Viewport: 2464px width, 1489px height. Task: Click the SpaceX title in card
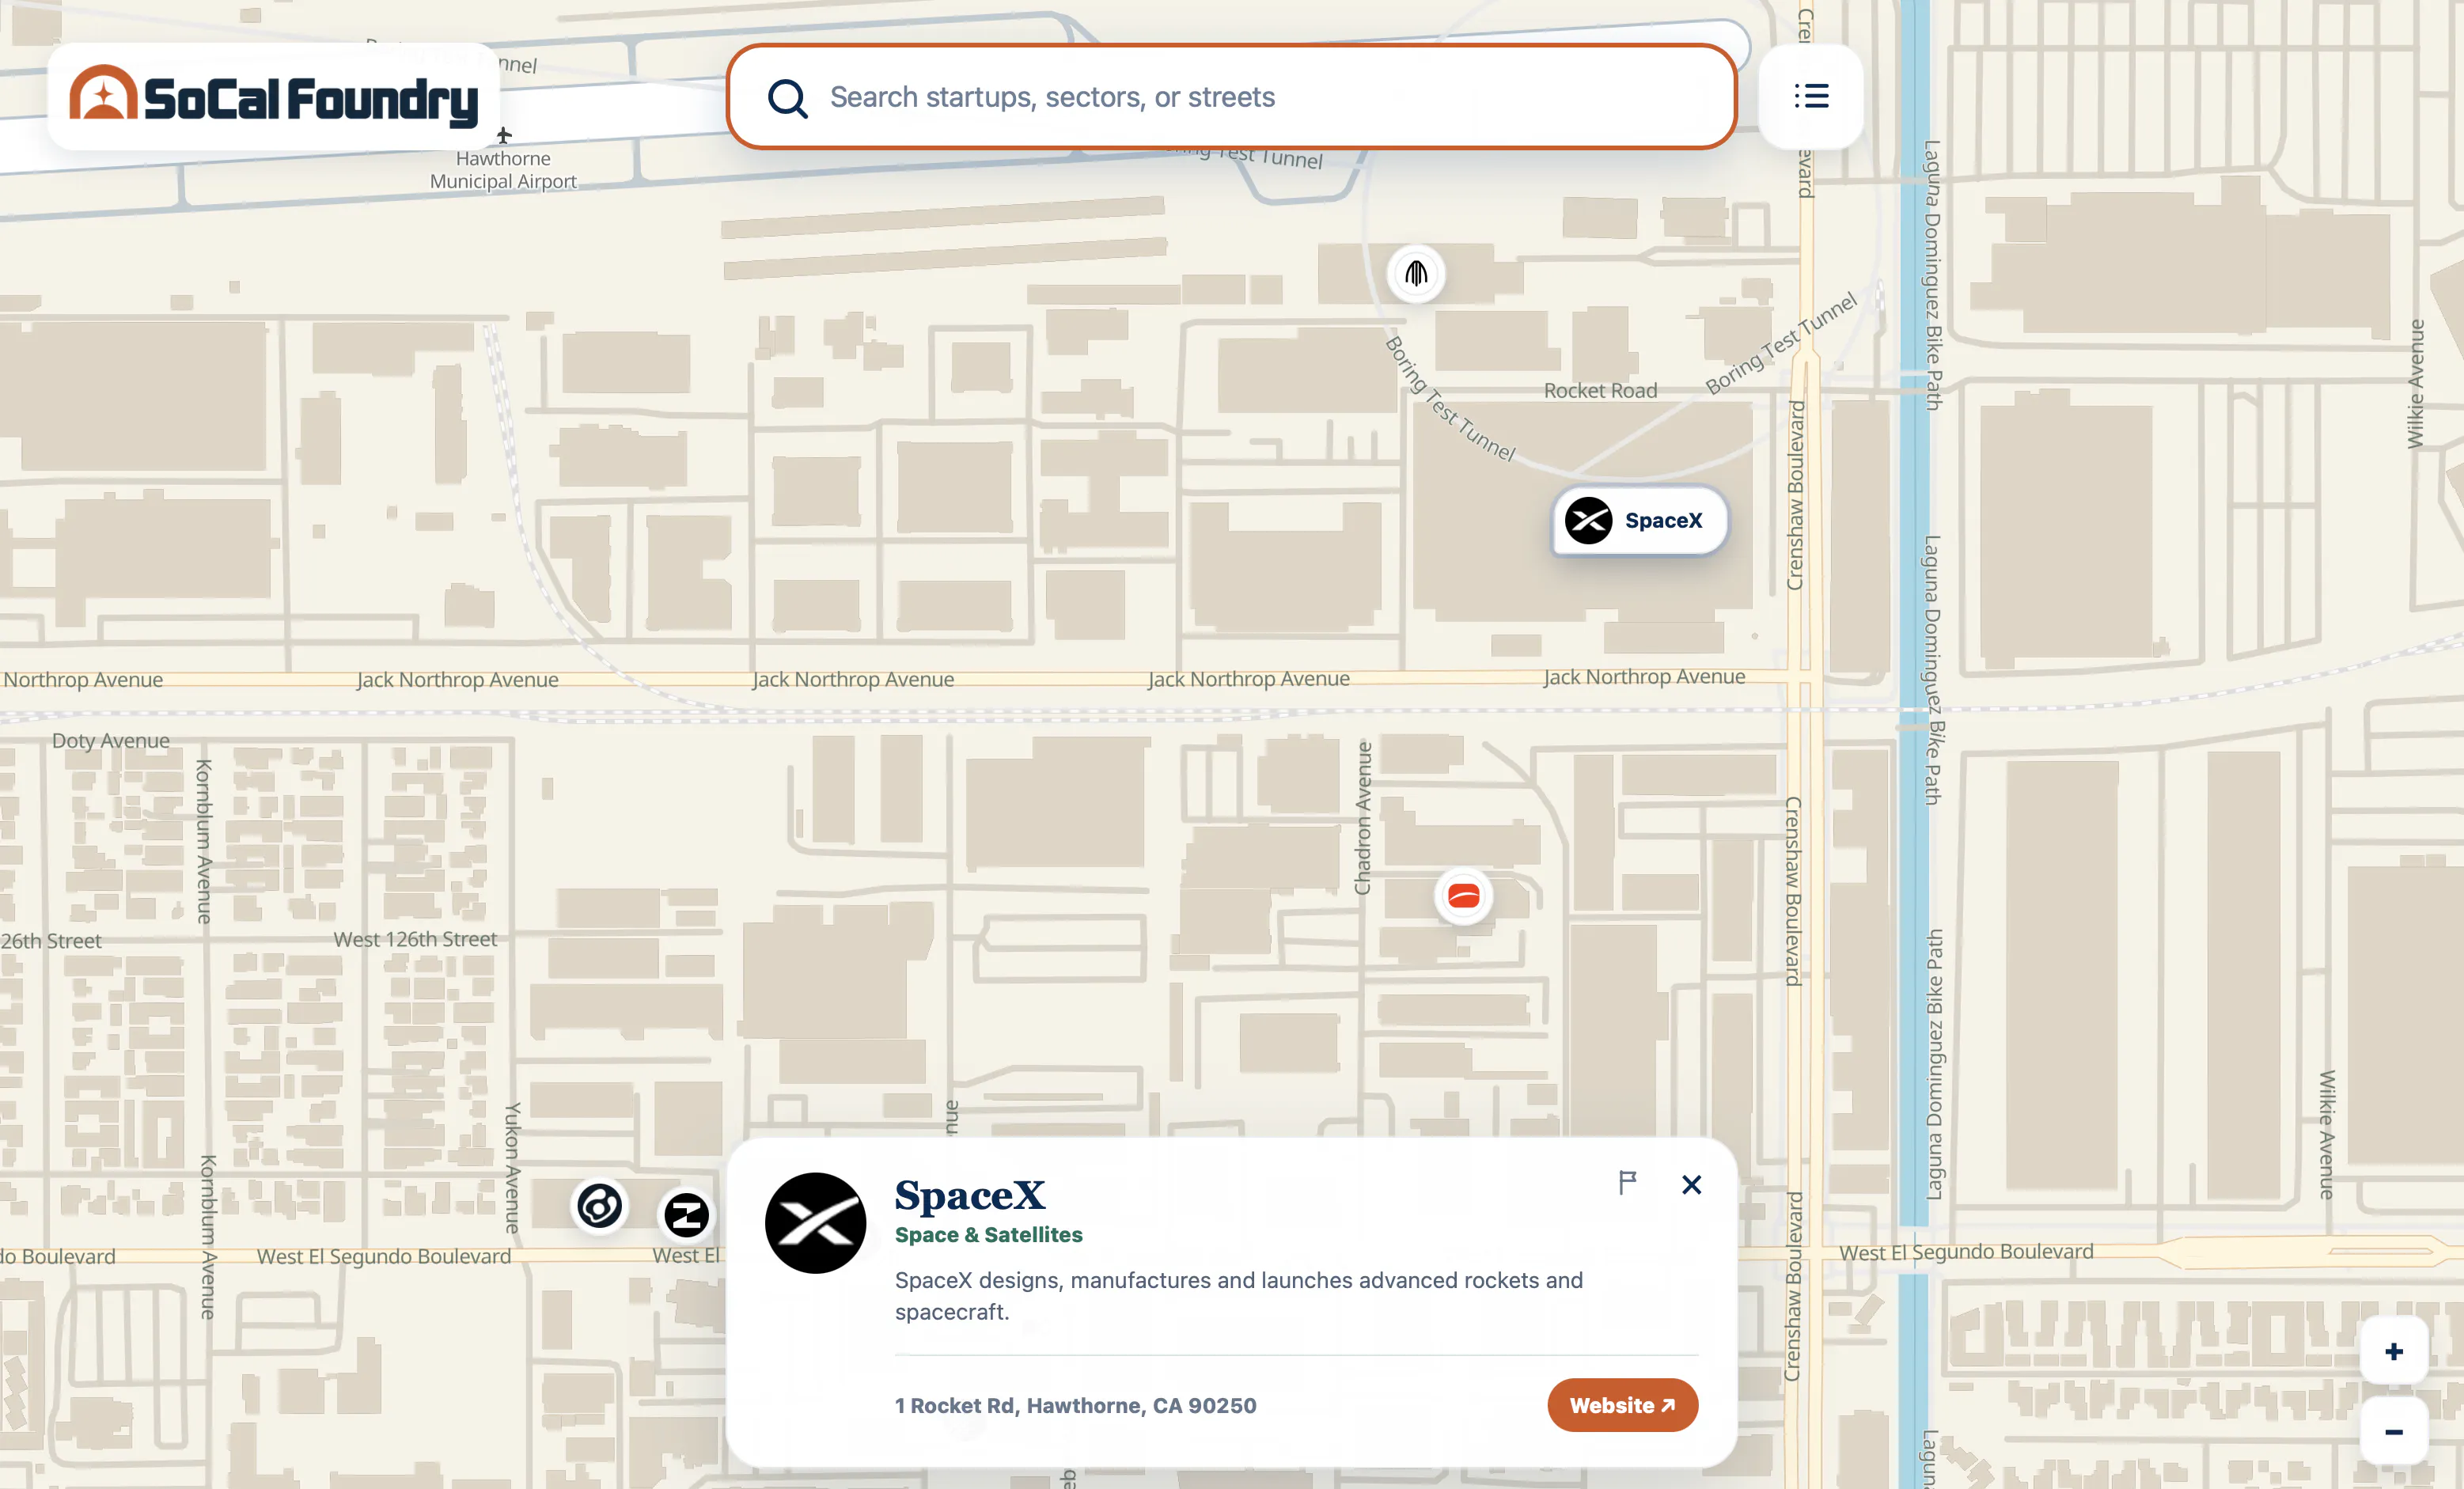click(969, 1195)
